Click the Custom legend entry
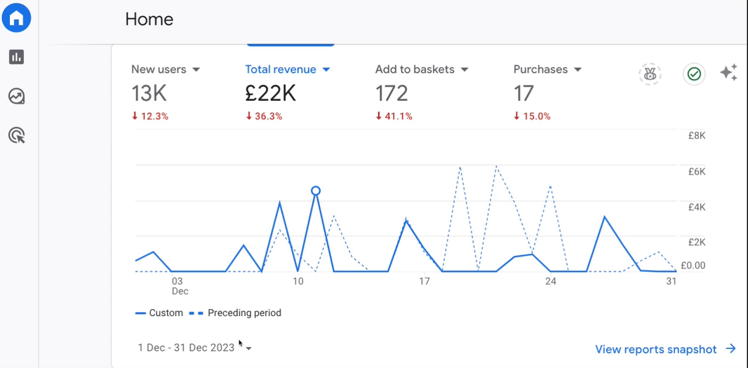 159,313
